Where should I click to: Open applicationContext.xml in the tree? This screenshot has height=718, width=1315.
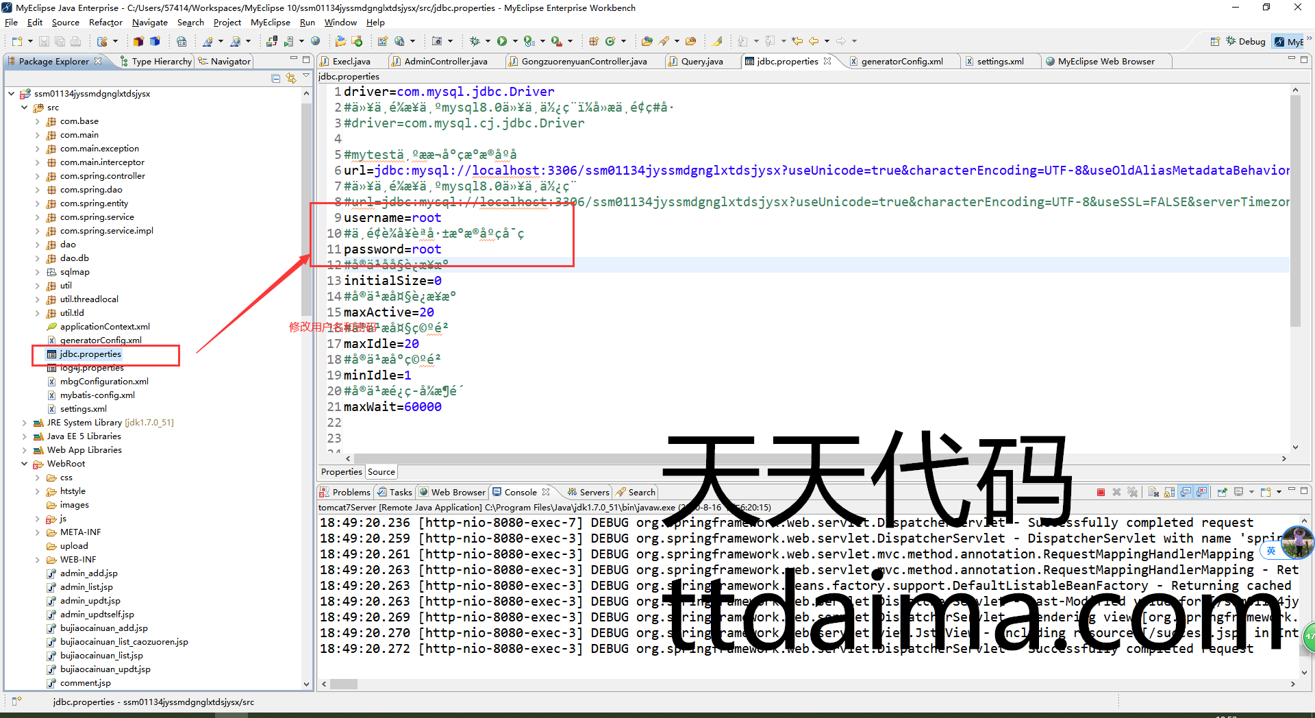(x=104, y=327)
